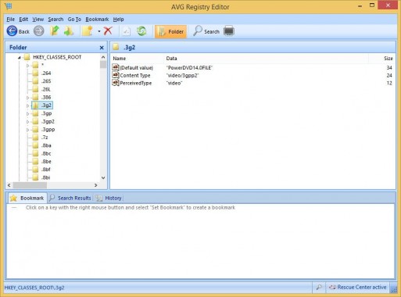
Task: Click the black monitor icon in toolbar
Action: [229, 31]
